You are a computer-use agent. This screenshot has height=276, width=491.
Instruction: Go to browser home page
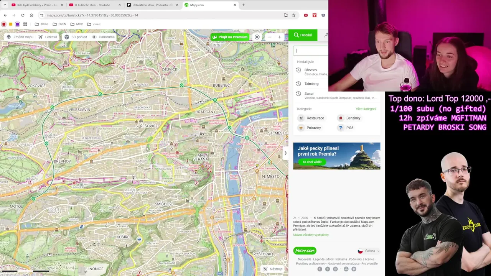point(31,15)
